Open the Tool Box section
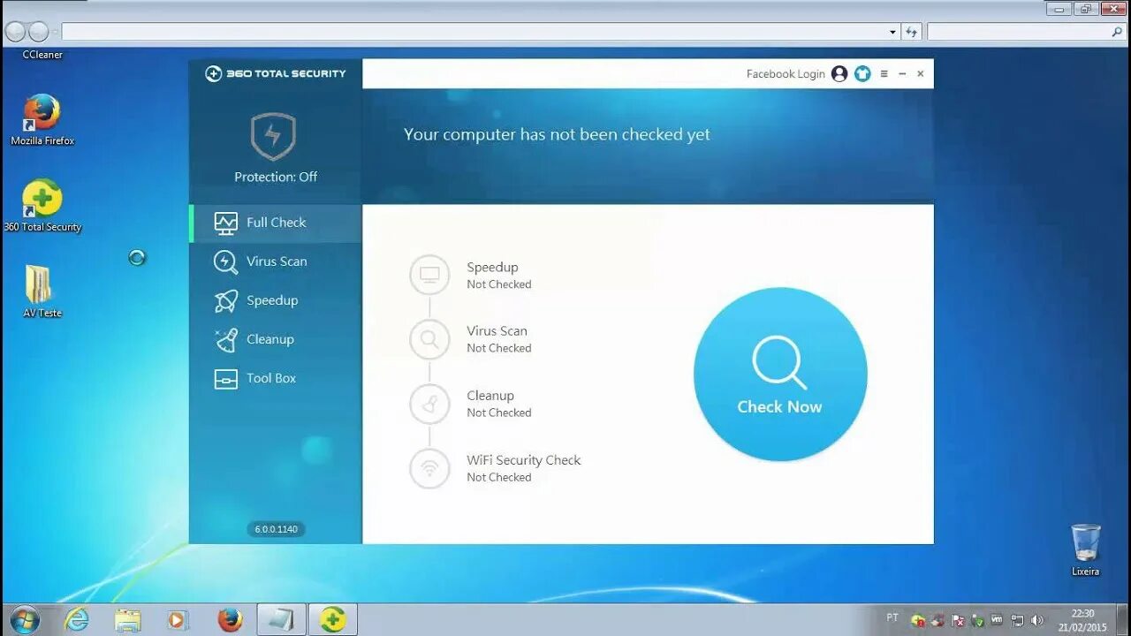 [276, 378]
